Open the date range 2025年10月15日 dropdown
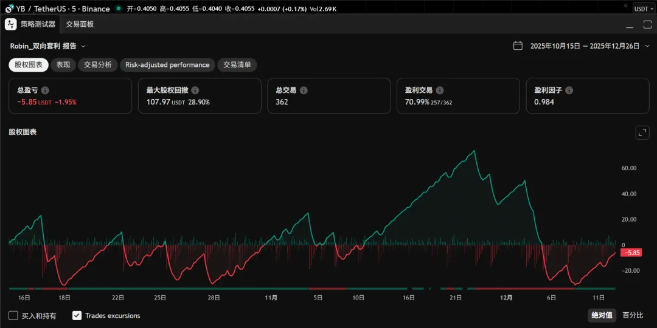 (584, 46)
